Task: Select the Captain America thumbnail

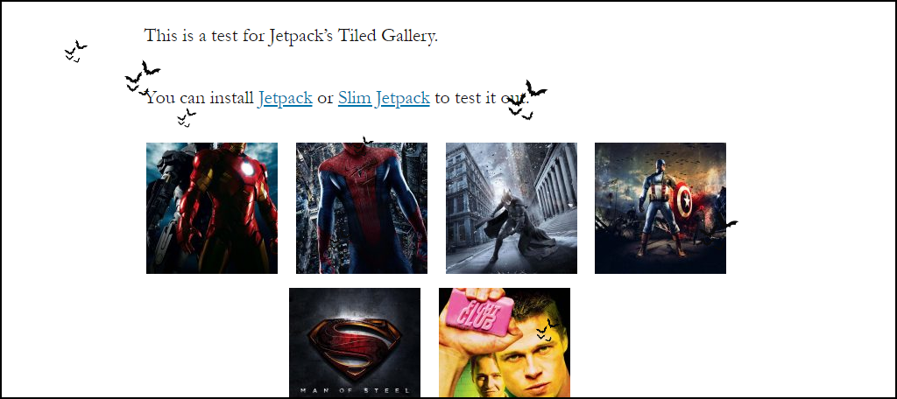Action: click(x=660, y=208)
